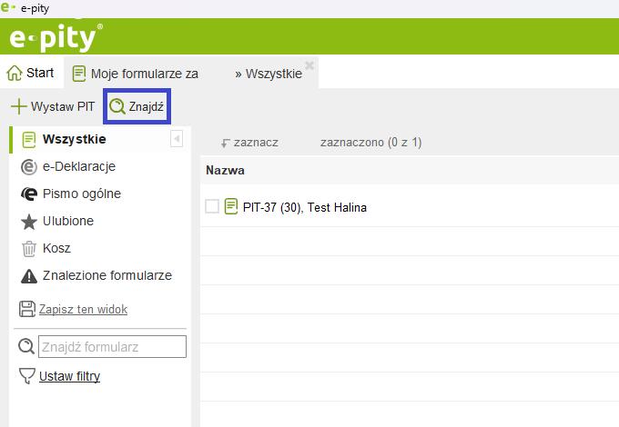
Task: Show Ulubione favorites via star icon
Action: click(x=29, y=221)
